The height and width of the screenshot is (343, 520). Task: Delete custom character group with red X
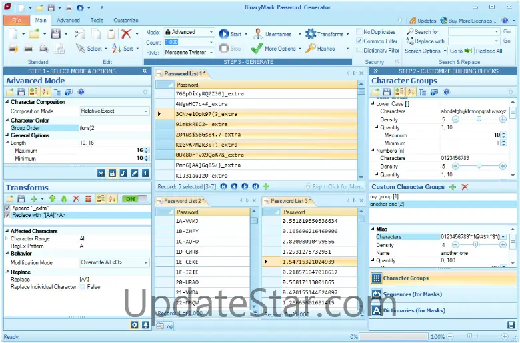pyautogui.click(x=465, y=187)
